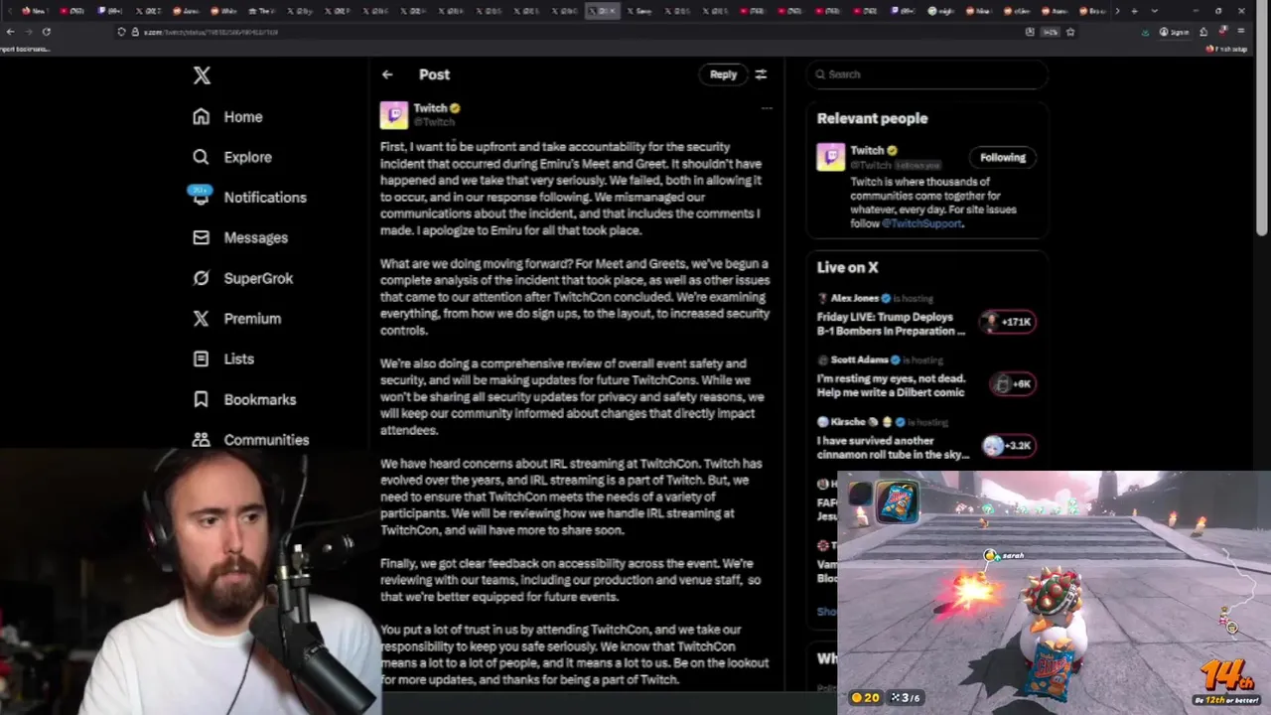Click the X logo in the sidebar
Image resolution: width=1271 pixels, height=715 pixels.
click(x=202, y=75)
